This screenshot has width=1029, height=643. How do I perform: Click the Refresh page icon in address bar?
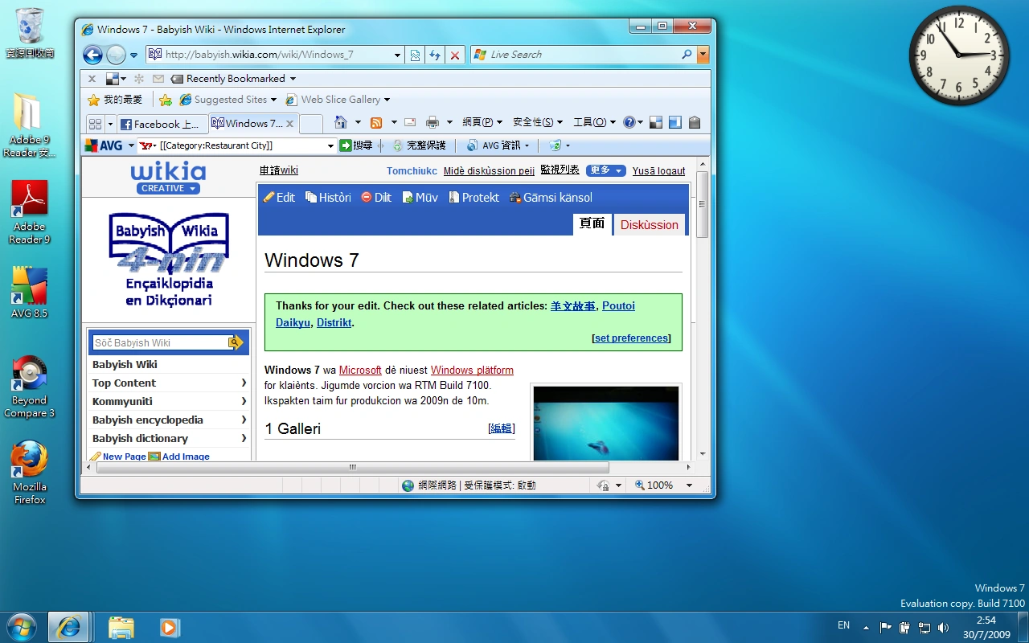[x=435, y=55]
